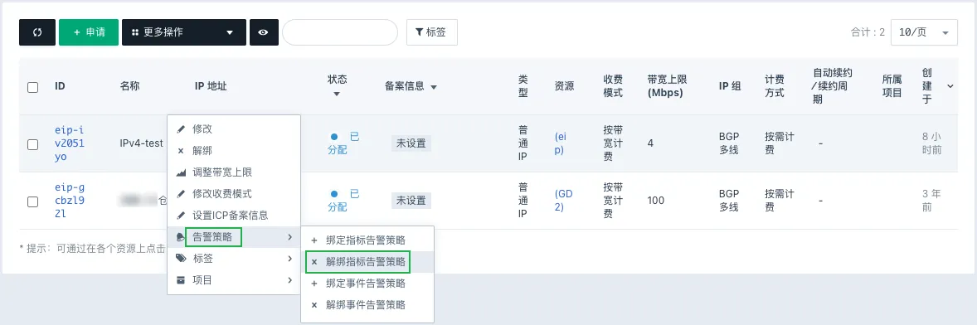Click 未设置 tag in eip-iv2051yo row
The width and height of the screenshot is (977, 325).
click(x=411, y=143)
